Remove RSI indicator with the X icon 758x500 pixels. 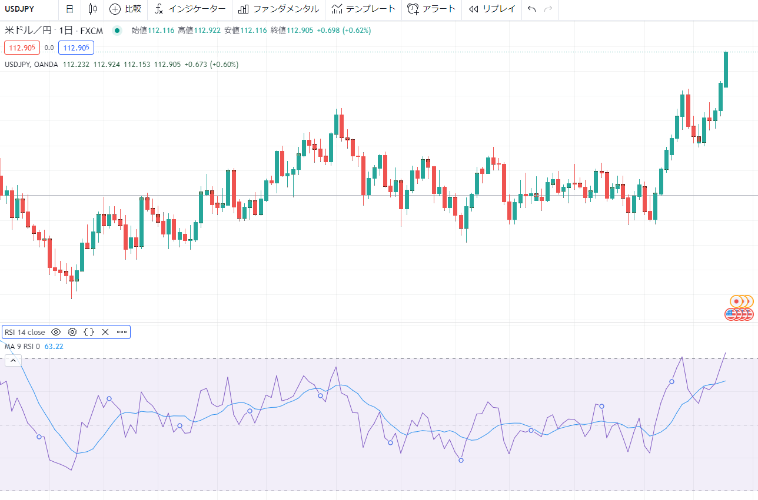click(x=105, y=332)
